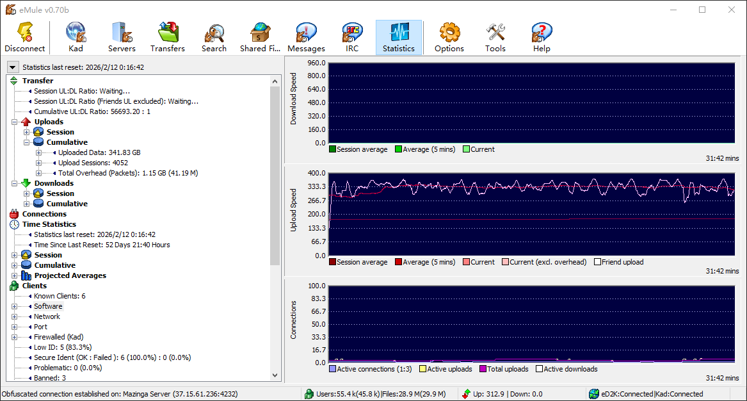Click the statistics reset dropdown arrow
The width and height of the screenshot is (747, 401).
(13, 67)
